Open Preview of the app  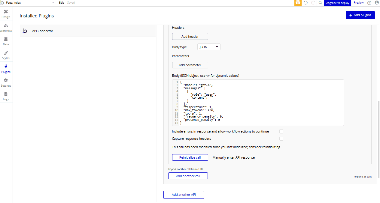pos(358,3)
